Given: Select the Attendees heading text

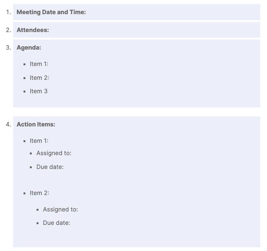Looking at the screenshot, I should point(33,30).
